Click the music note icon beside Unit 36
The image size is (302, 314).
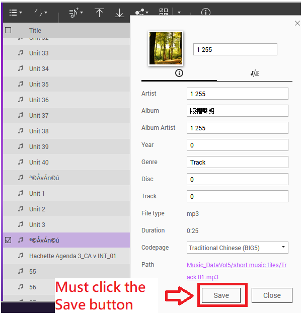click(x=21, y=100)
